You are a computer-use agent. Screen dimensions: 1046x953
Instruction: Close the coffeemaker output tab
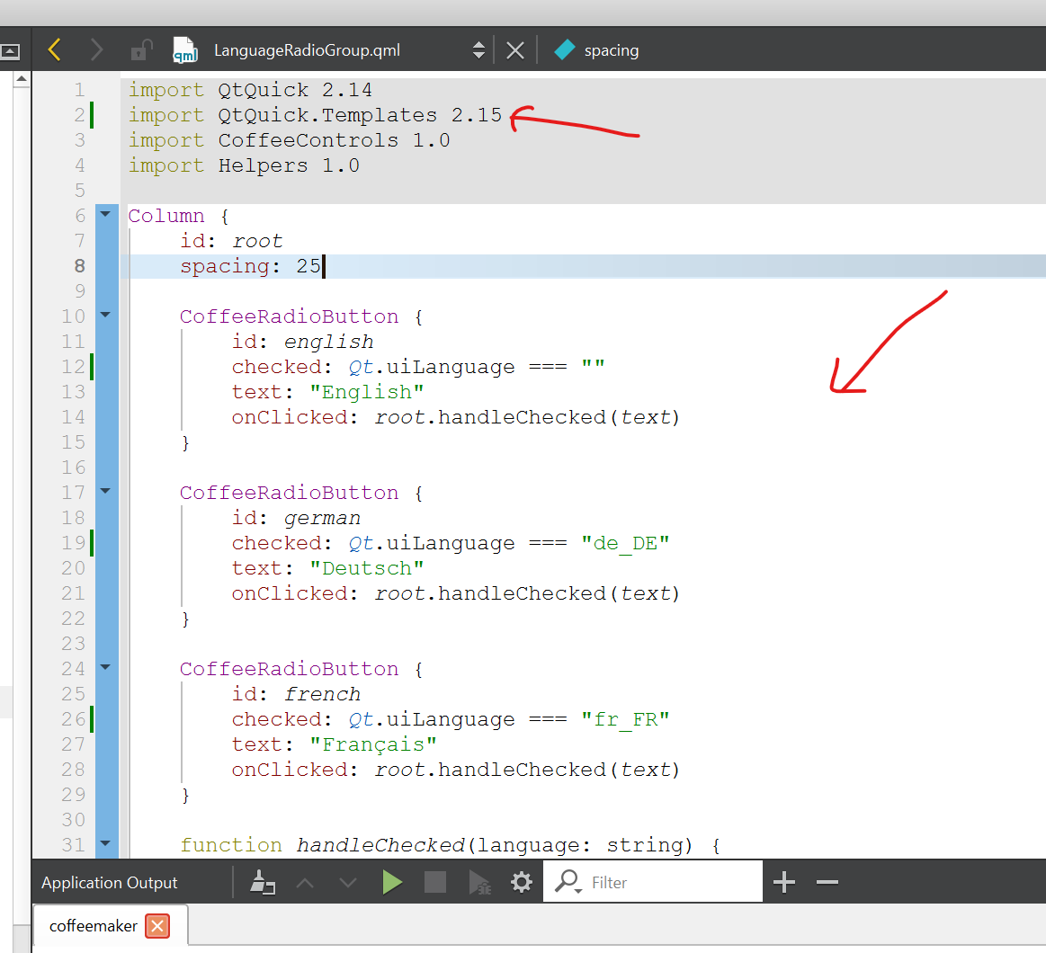[x=157, y=926]
